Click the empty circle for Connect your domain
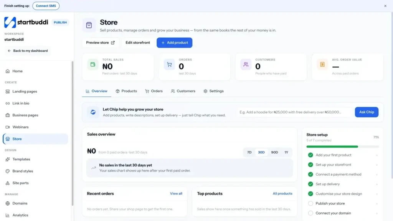This screenshot has width=393, height=221. click(x=310, y=213)
